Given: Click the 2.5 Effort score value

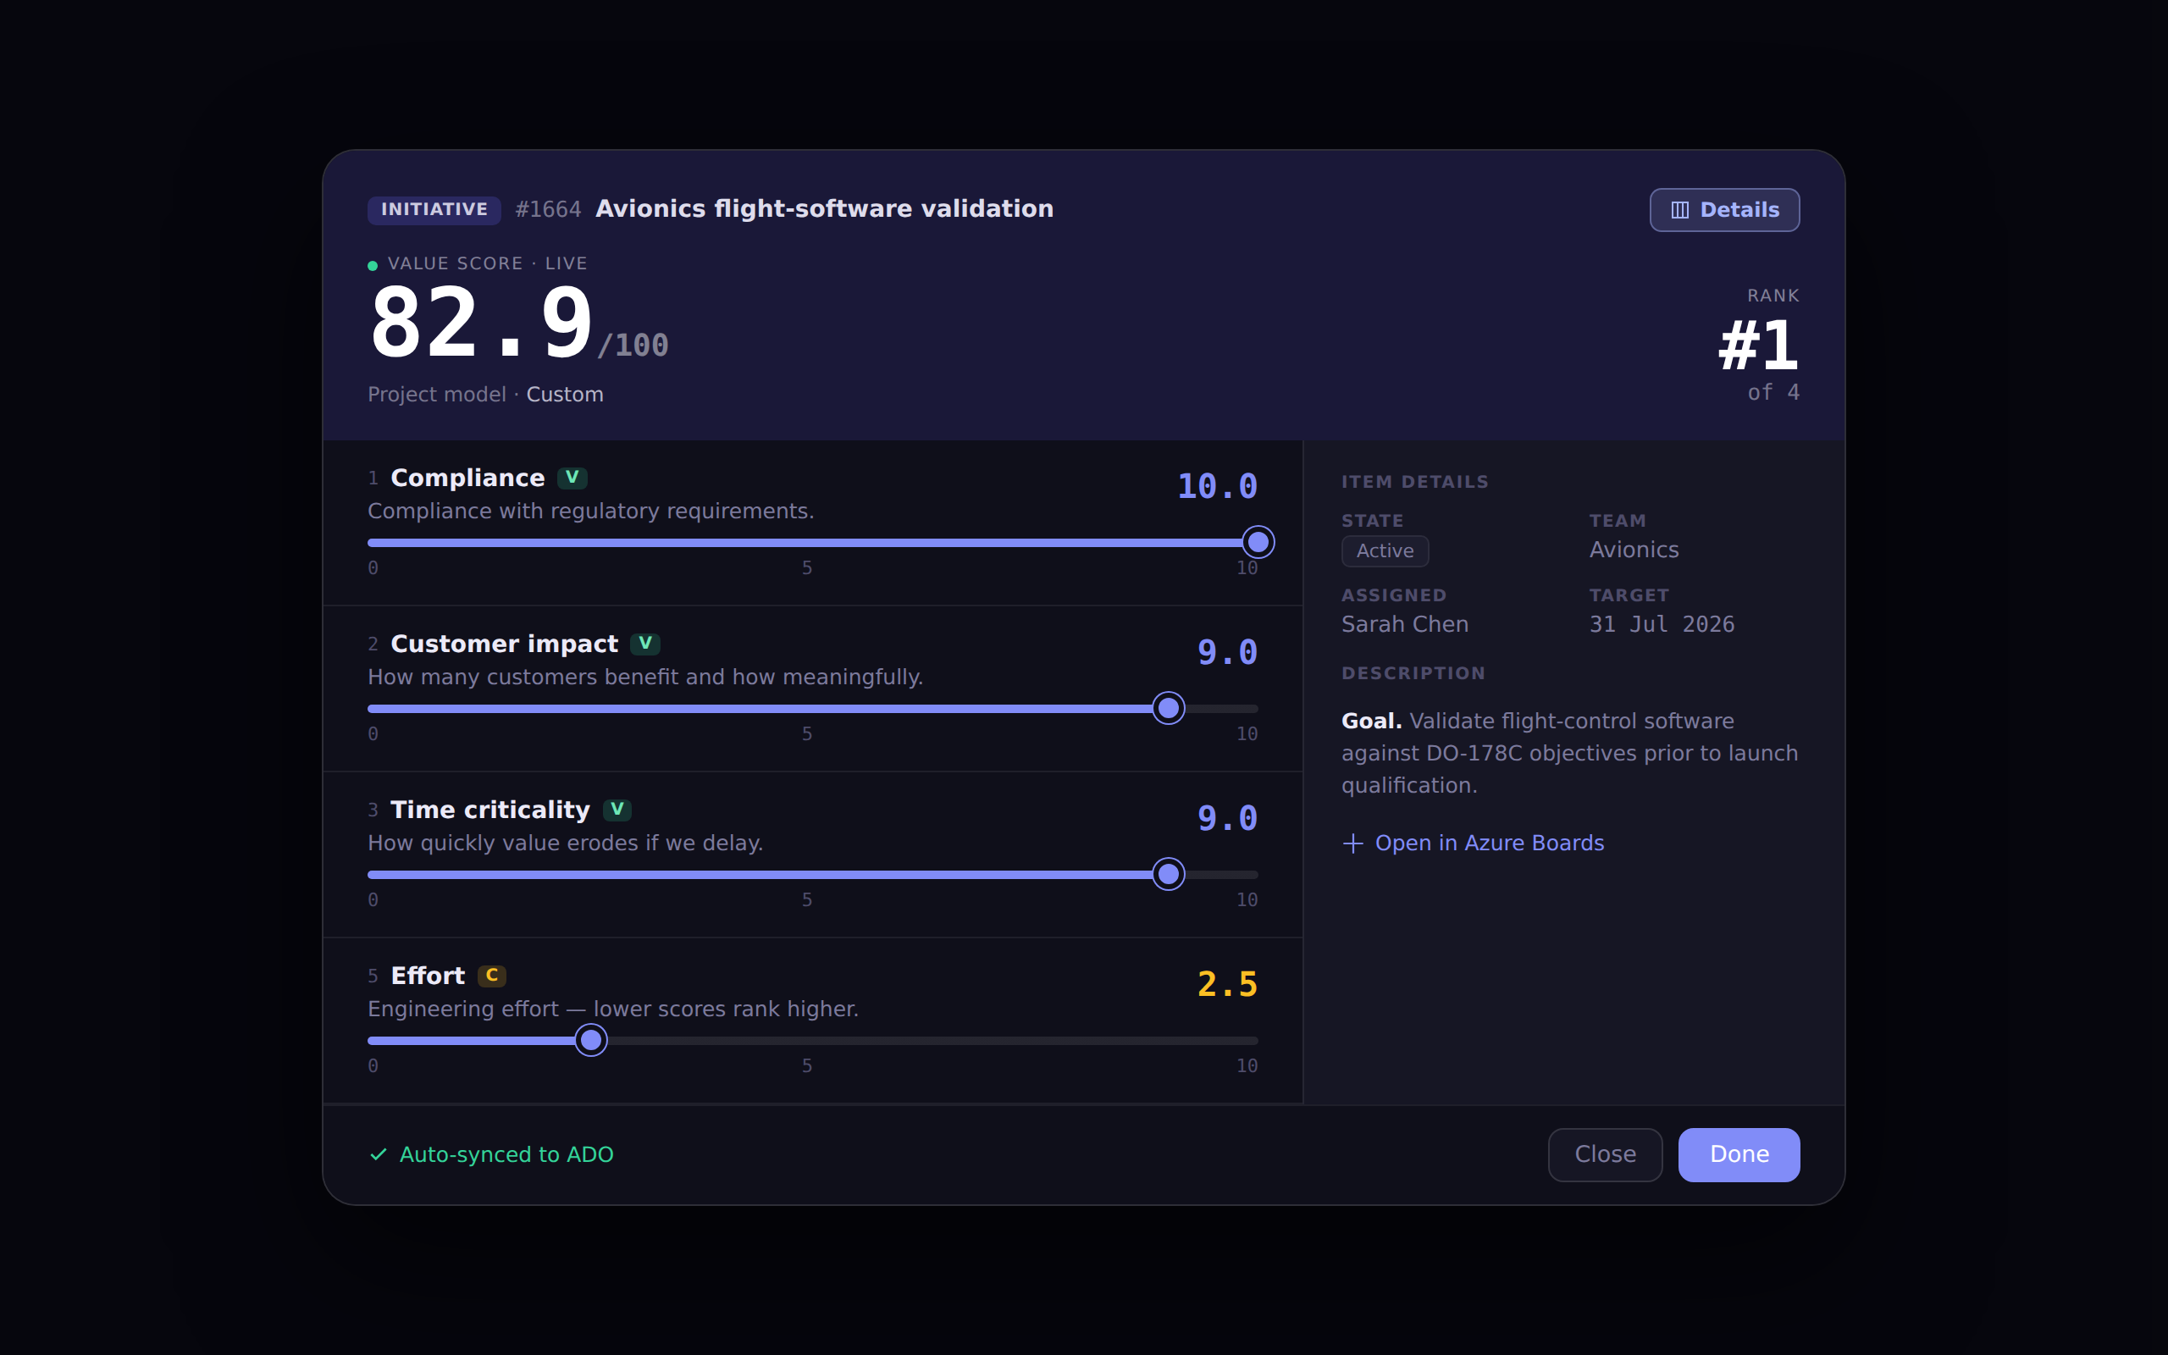Looking at the screenshot, I should click(1227, 984).
